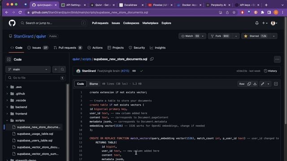Open pull request #215 link
Image resolution: width=287 pixels, height=161 pixels.
click(x=125, y=71)
